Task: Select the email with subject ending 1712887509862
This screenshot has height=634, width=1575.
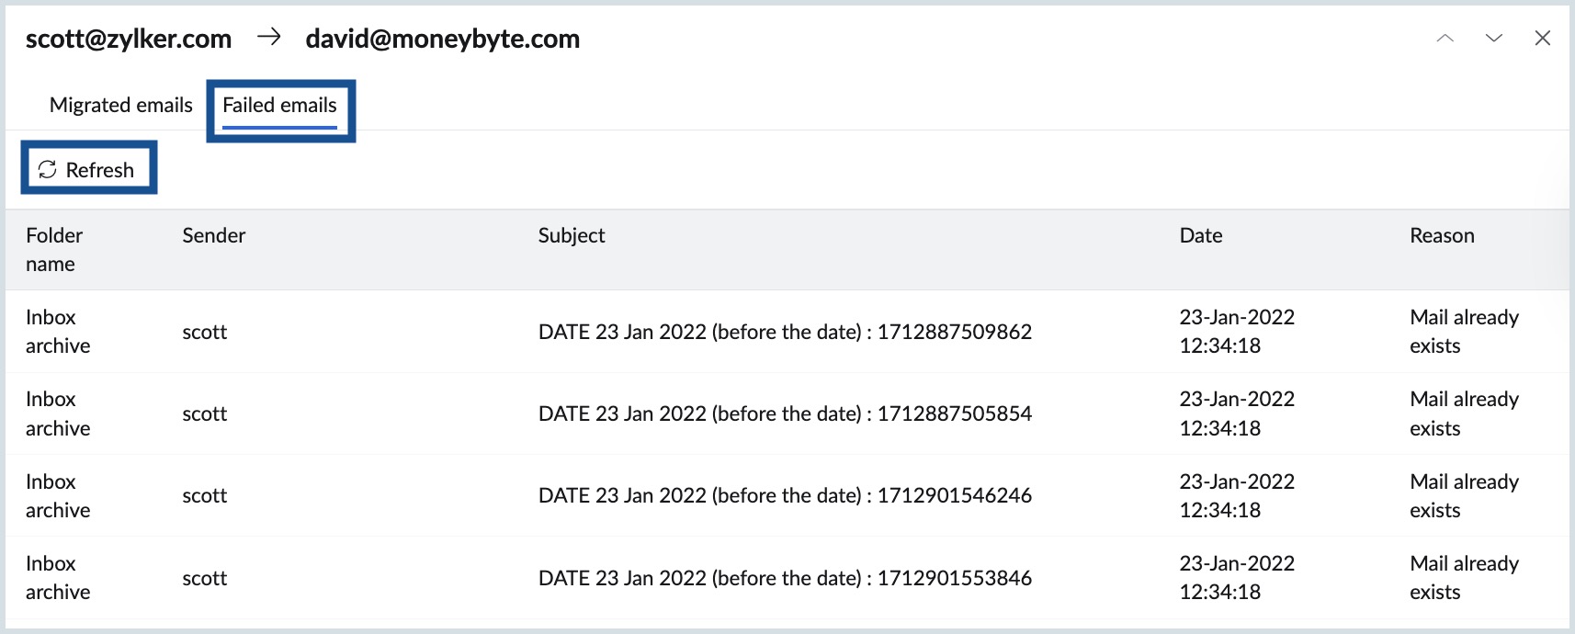Action: pyautogui.click(x=784, y=332)
